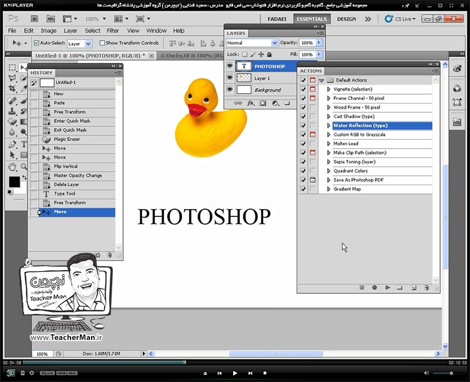Viewport: 470px width, 382px height.
Task: Click the black foreground color swatch
Action: tap(14, 182)
